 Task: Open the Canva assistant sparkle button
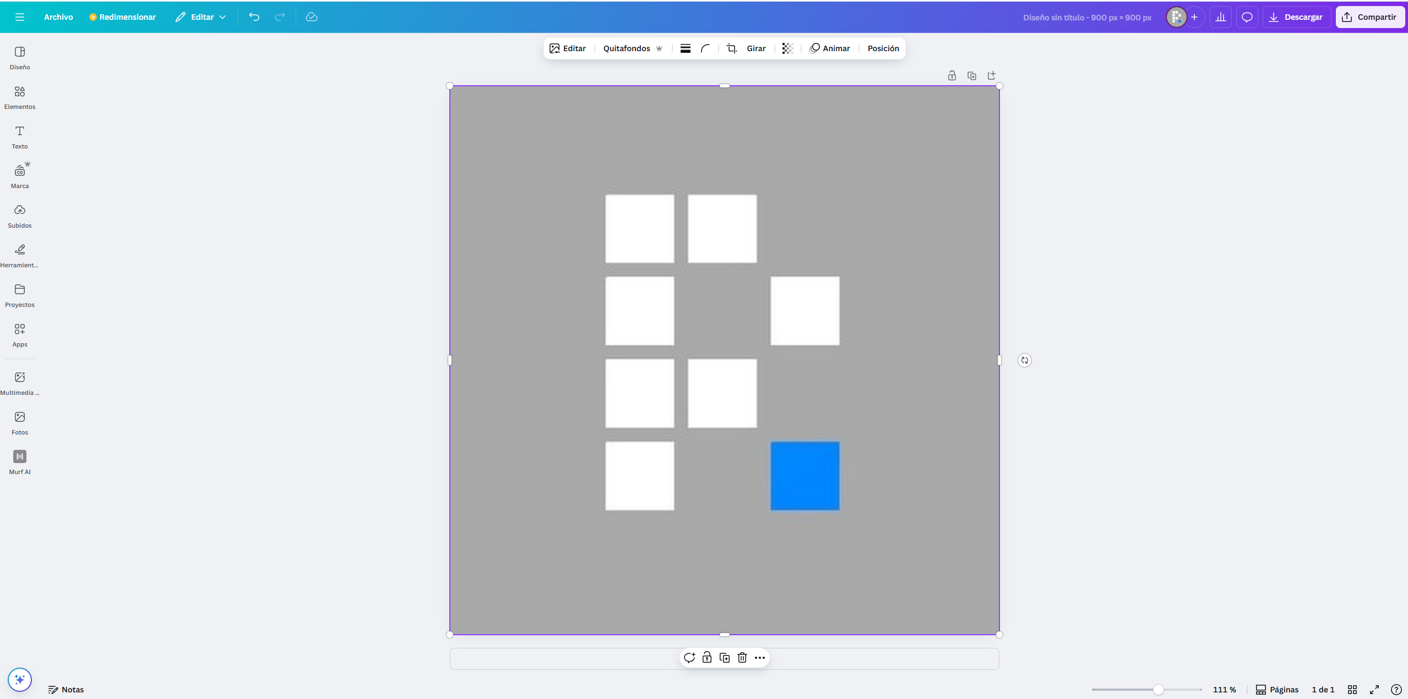20,680
